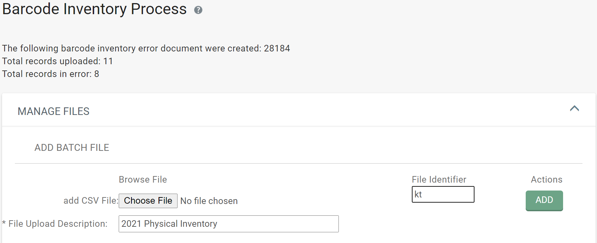This screenshot has width=597, height=243.
Task: Click the "Total records uploaded: 11" line
Action: pos(57,61)
